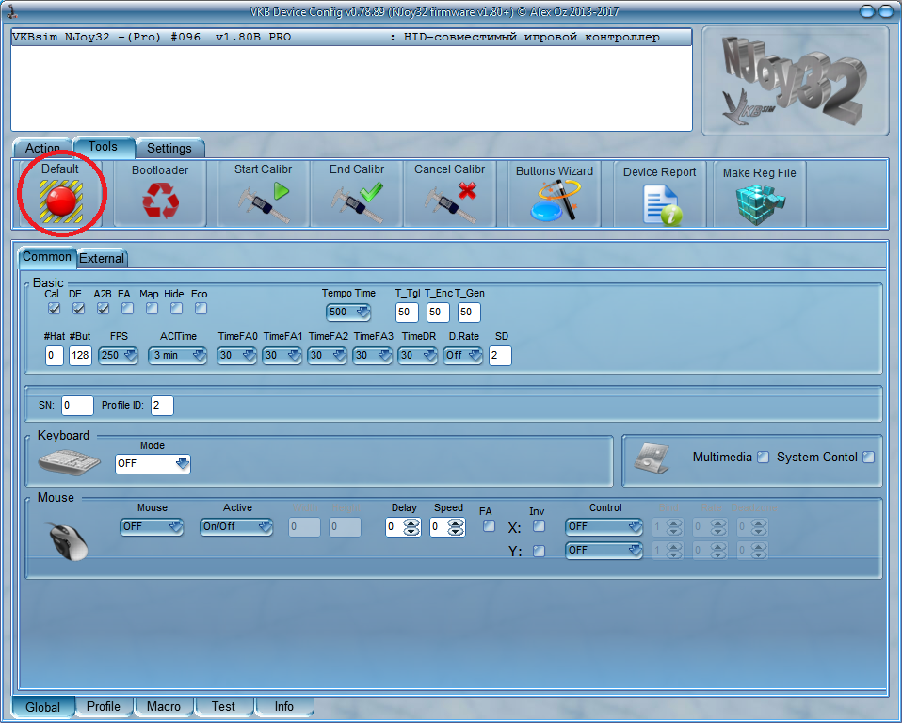Open the FPS dropdown showing 250

coord(118,356)
